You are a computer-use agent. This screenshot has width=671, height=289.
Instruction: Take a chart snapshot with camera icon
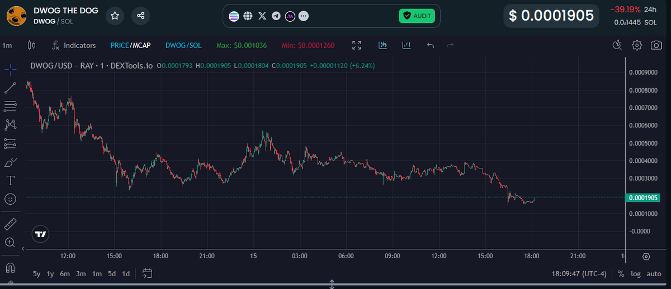pyautogui.click(x=656, y=45)
